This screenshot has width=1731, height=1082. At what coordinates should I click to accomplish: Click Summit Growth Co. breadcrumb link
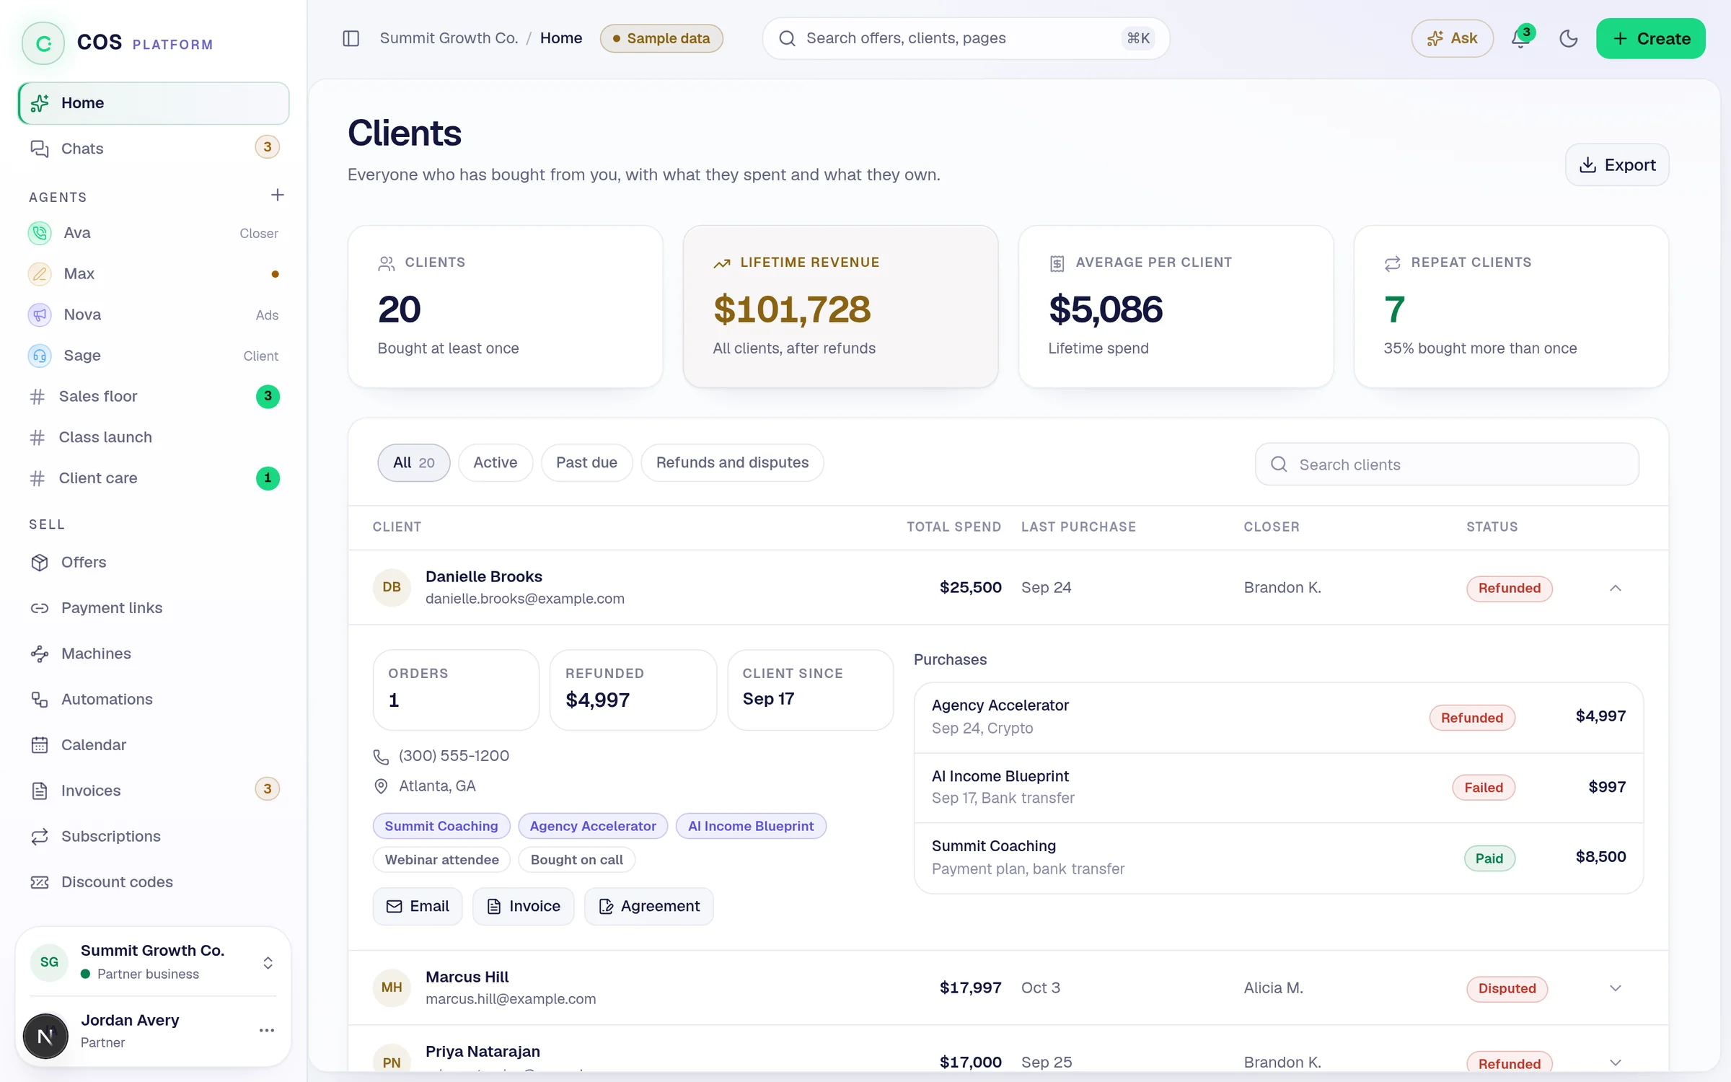click(x=449, y=38)
